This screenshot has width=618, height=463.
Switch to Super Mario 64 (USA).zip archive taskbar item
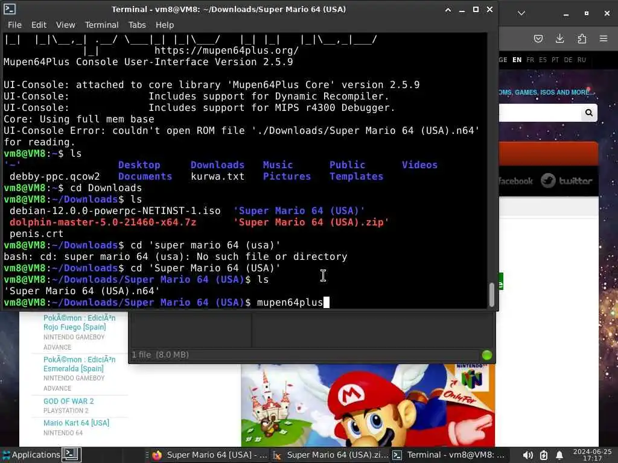pyautogui.click(x=331, y=455)
